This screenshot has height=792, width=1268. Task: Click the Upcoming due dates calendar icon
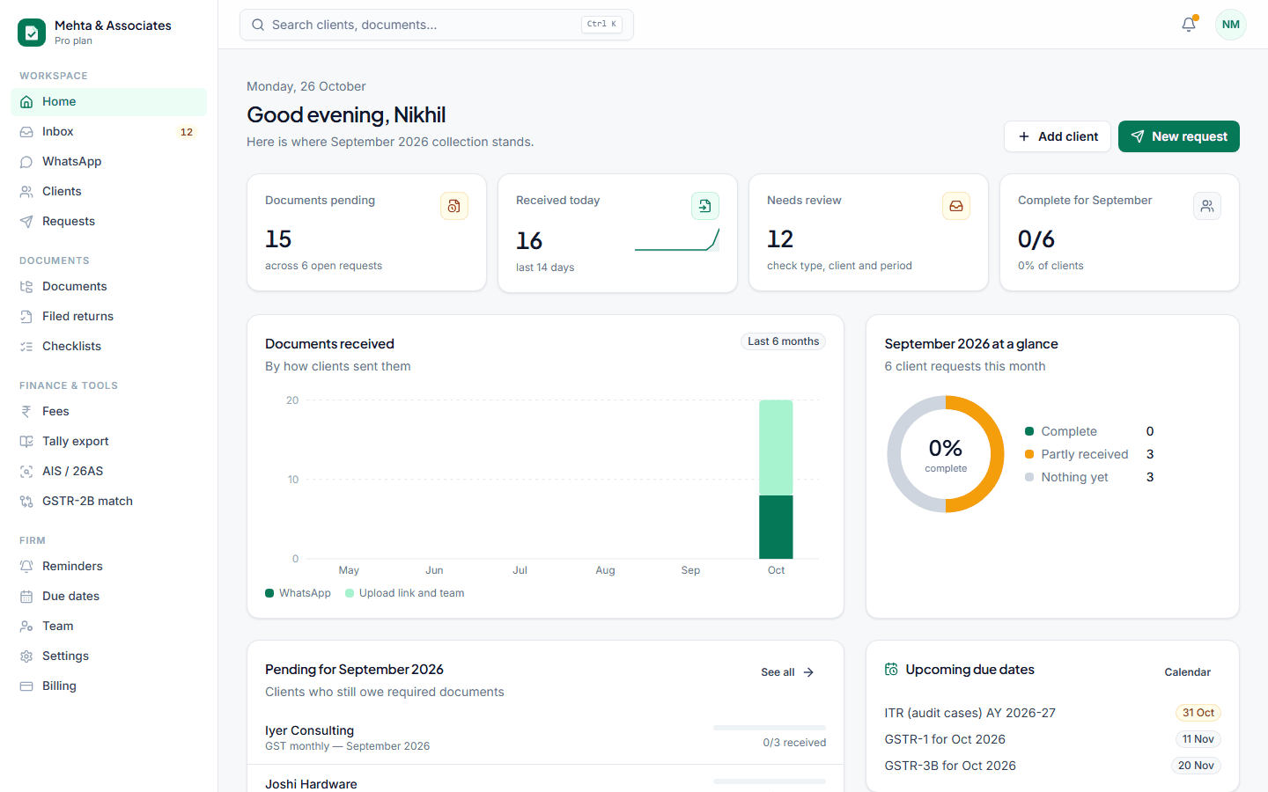click(891, 670)
